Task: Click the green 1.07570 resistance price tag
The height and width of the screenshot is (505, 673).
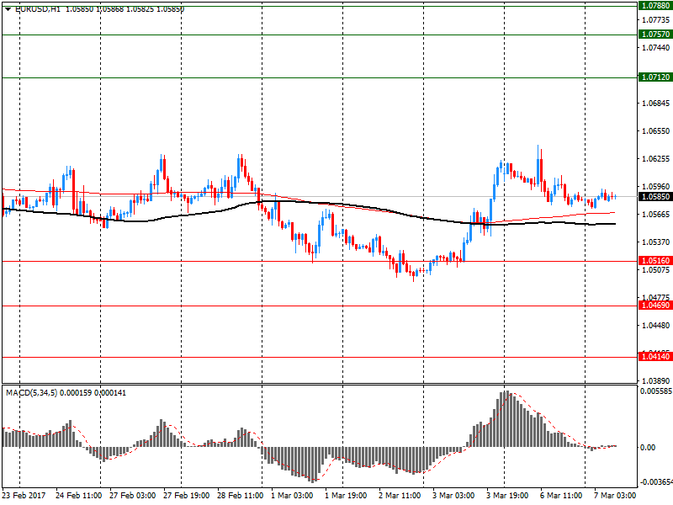Action: pos(655,35)
